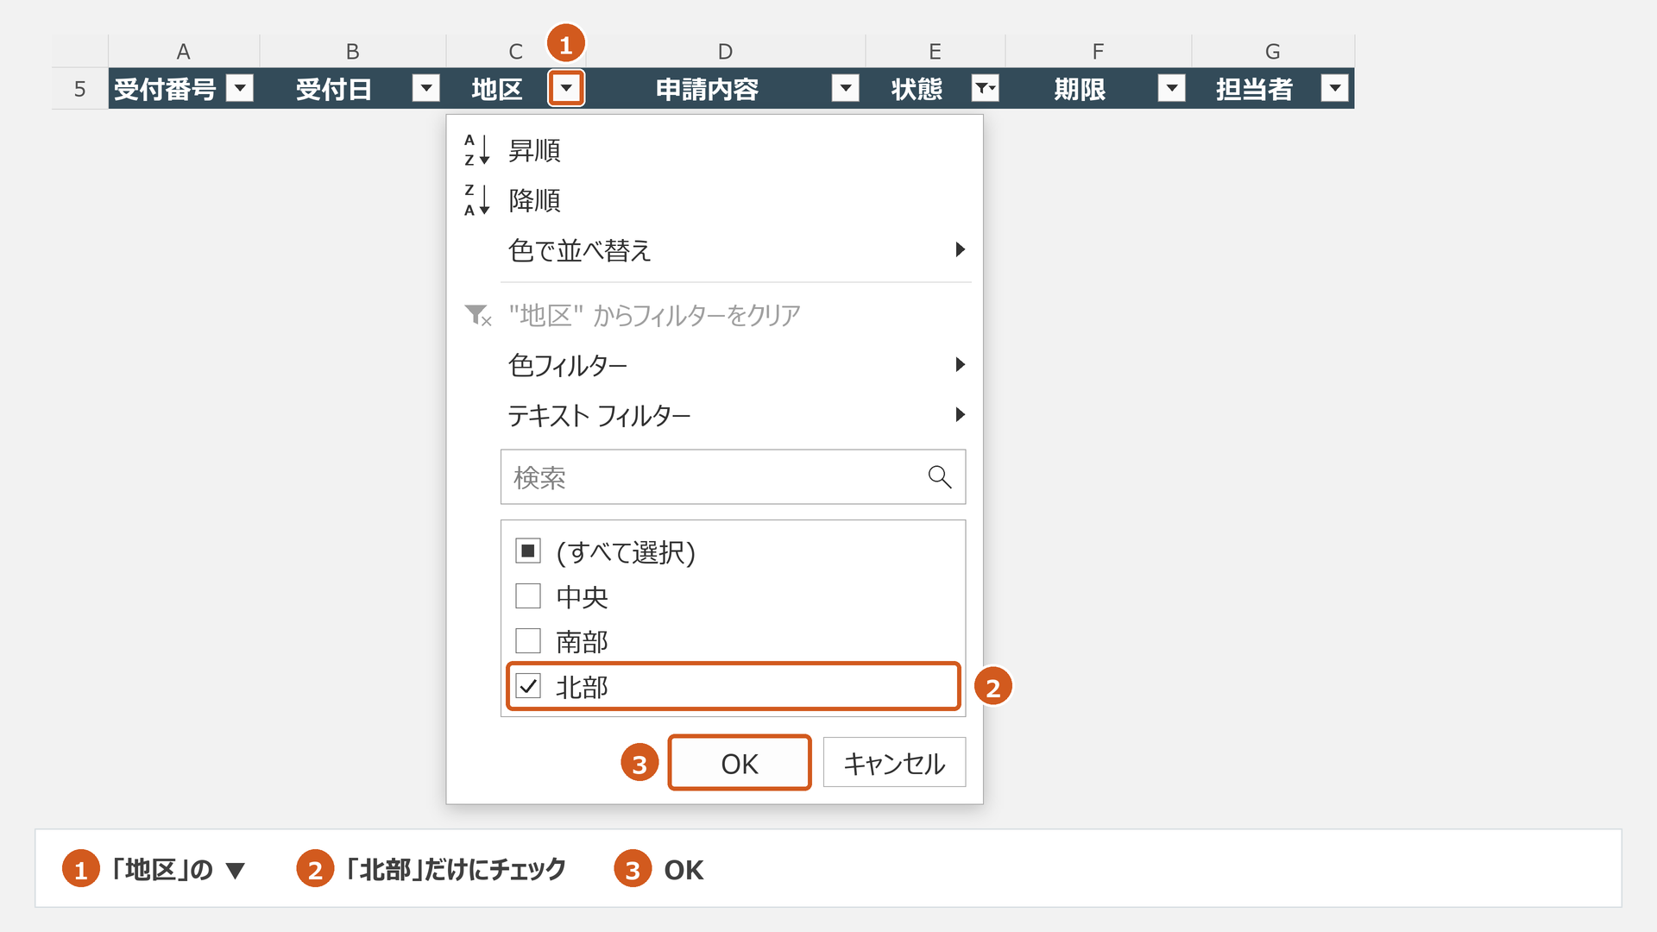1657x932 pixels.
Task: Confirm the filter with OK
Action: [x=740, y=763]
